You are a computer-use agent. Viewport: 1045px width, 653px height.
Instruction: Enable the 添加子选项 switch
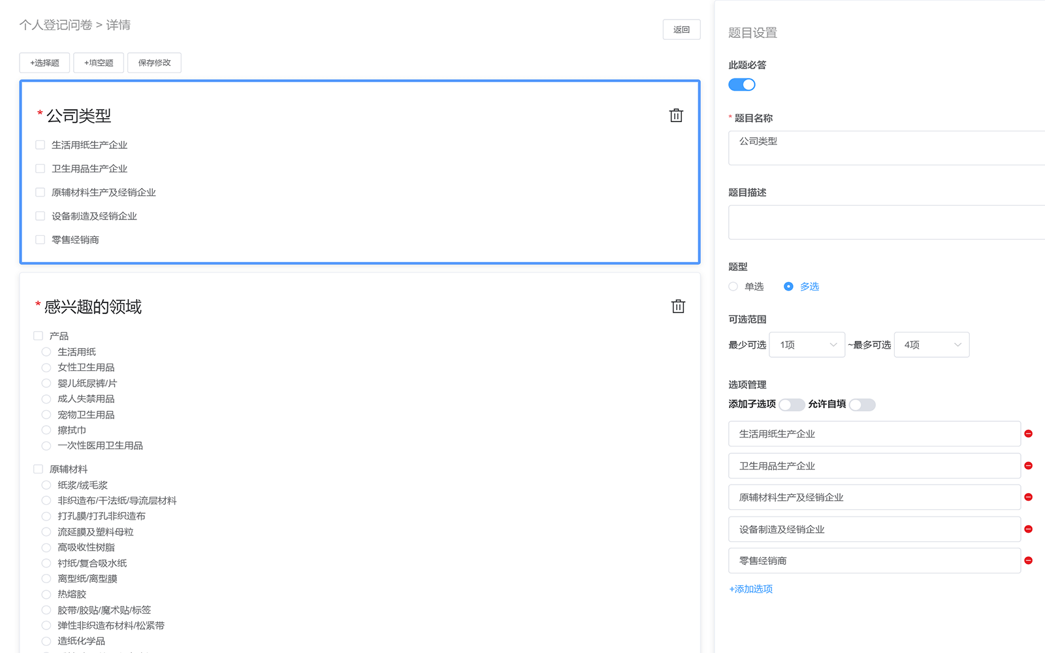tap(791, 405)
